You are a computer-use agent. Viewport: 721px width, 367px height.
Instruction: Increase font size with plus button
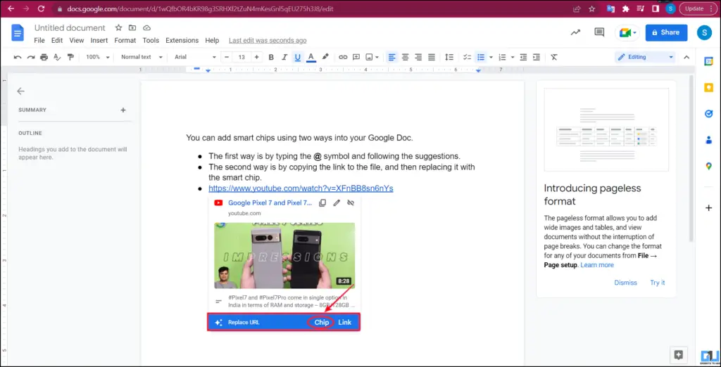pyautogui.click(x=256, y=58)
